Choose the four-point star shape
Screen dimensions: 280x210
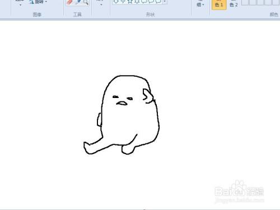pos(123,2)
